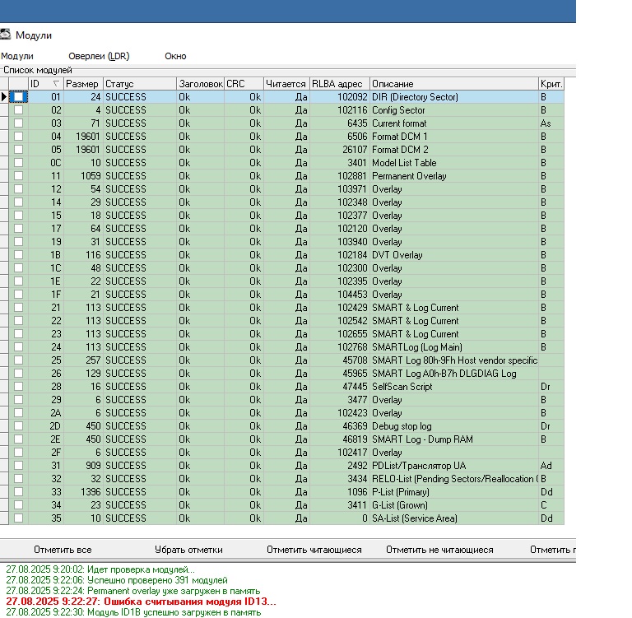Open the Окно menu
Viewport: 632px width, 618px height.
[x=175, y=56]
